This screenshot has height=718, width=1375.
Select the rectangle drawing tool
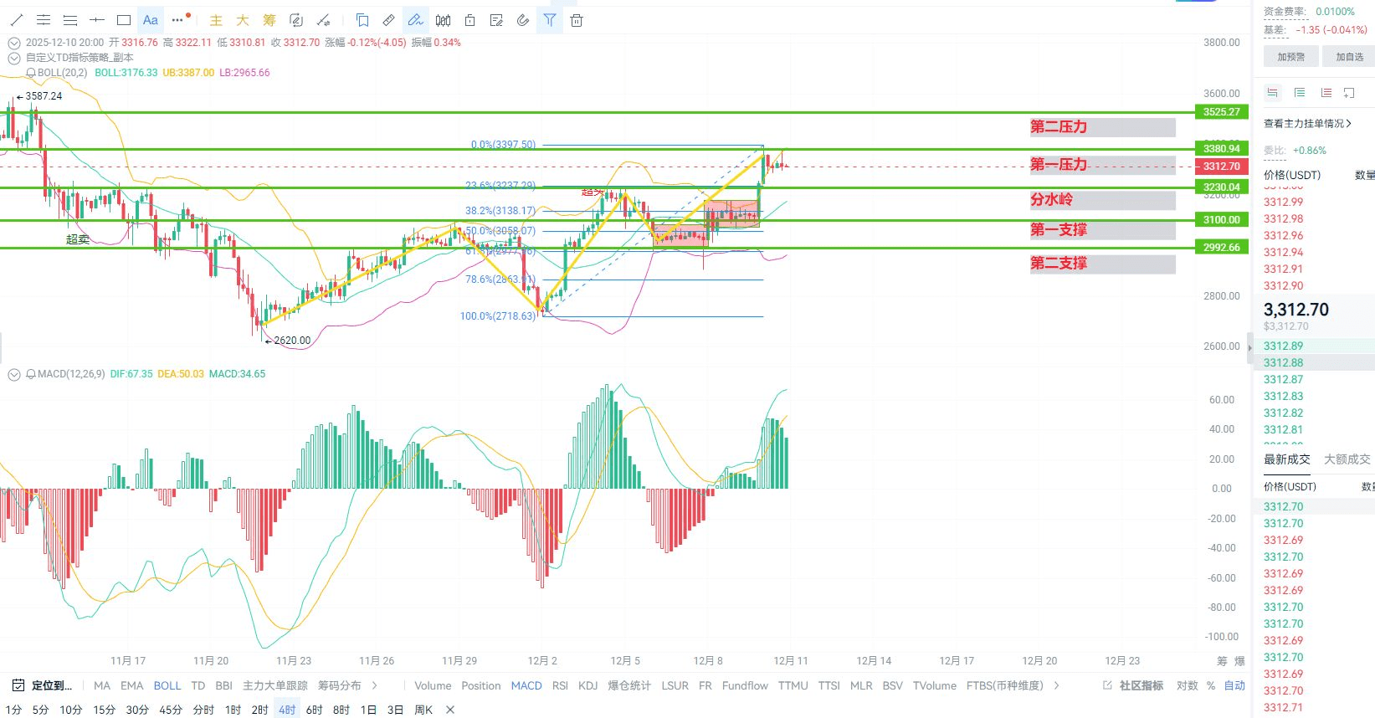point(124,20)
